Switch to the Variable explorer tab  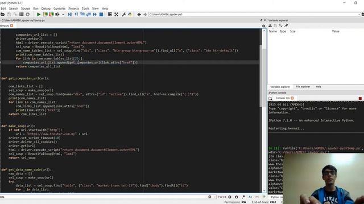coord(280,87)
